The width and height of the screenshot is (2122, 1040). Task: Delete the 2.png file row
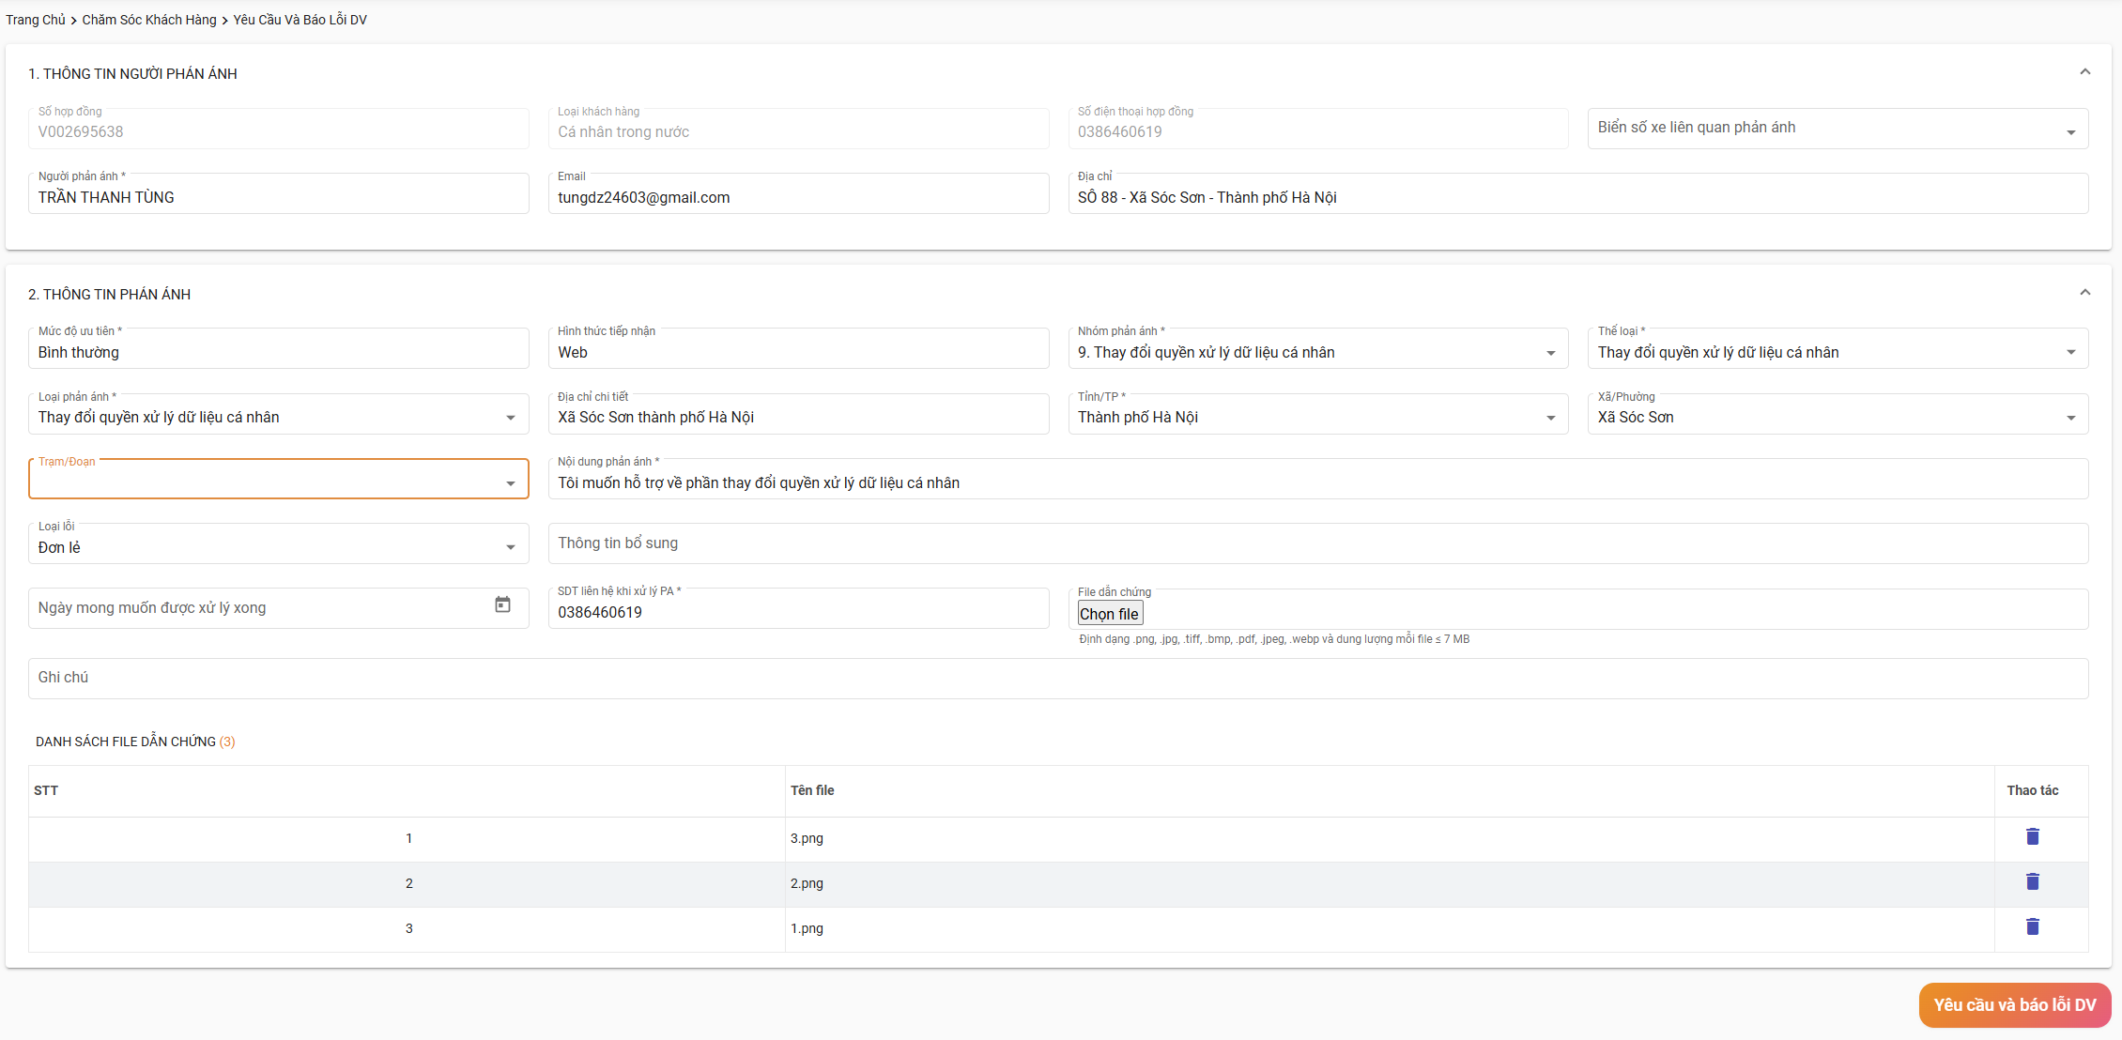point(2032,881)
